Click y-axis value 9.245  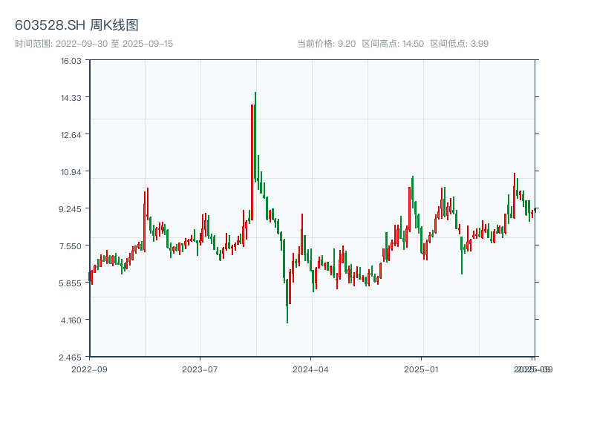(x=70, y=209)
